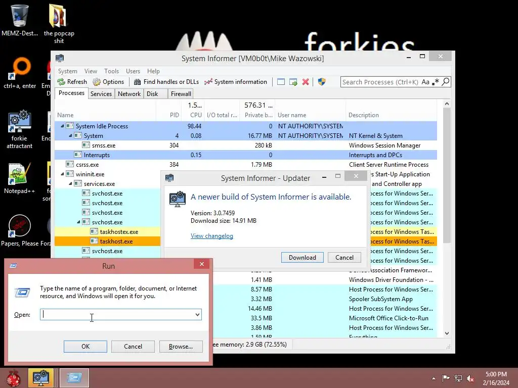Open the Recycle Bin desktop icon
This screenshot has width=518, height=388.
pos(20,20)
